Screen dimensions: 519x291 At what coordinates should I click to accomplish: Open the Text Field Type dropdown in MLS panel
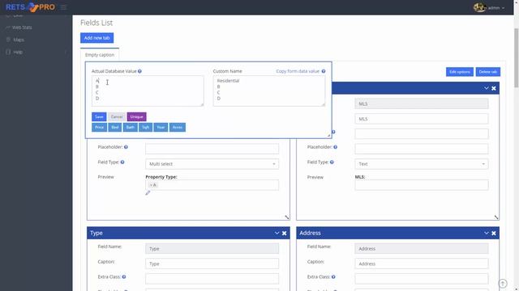click(422, 164)
